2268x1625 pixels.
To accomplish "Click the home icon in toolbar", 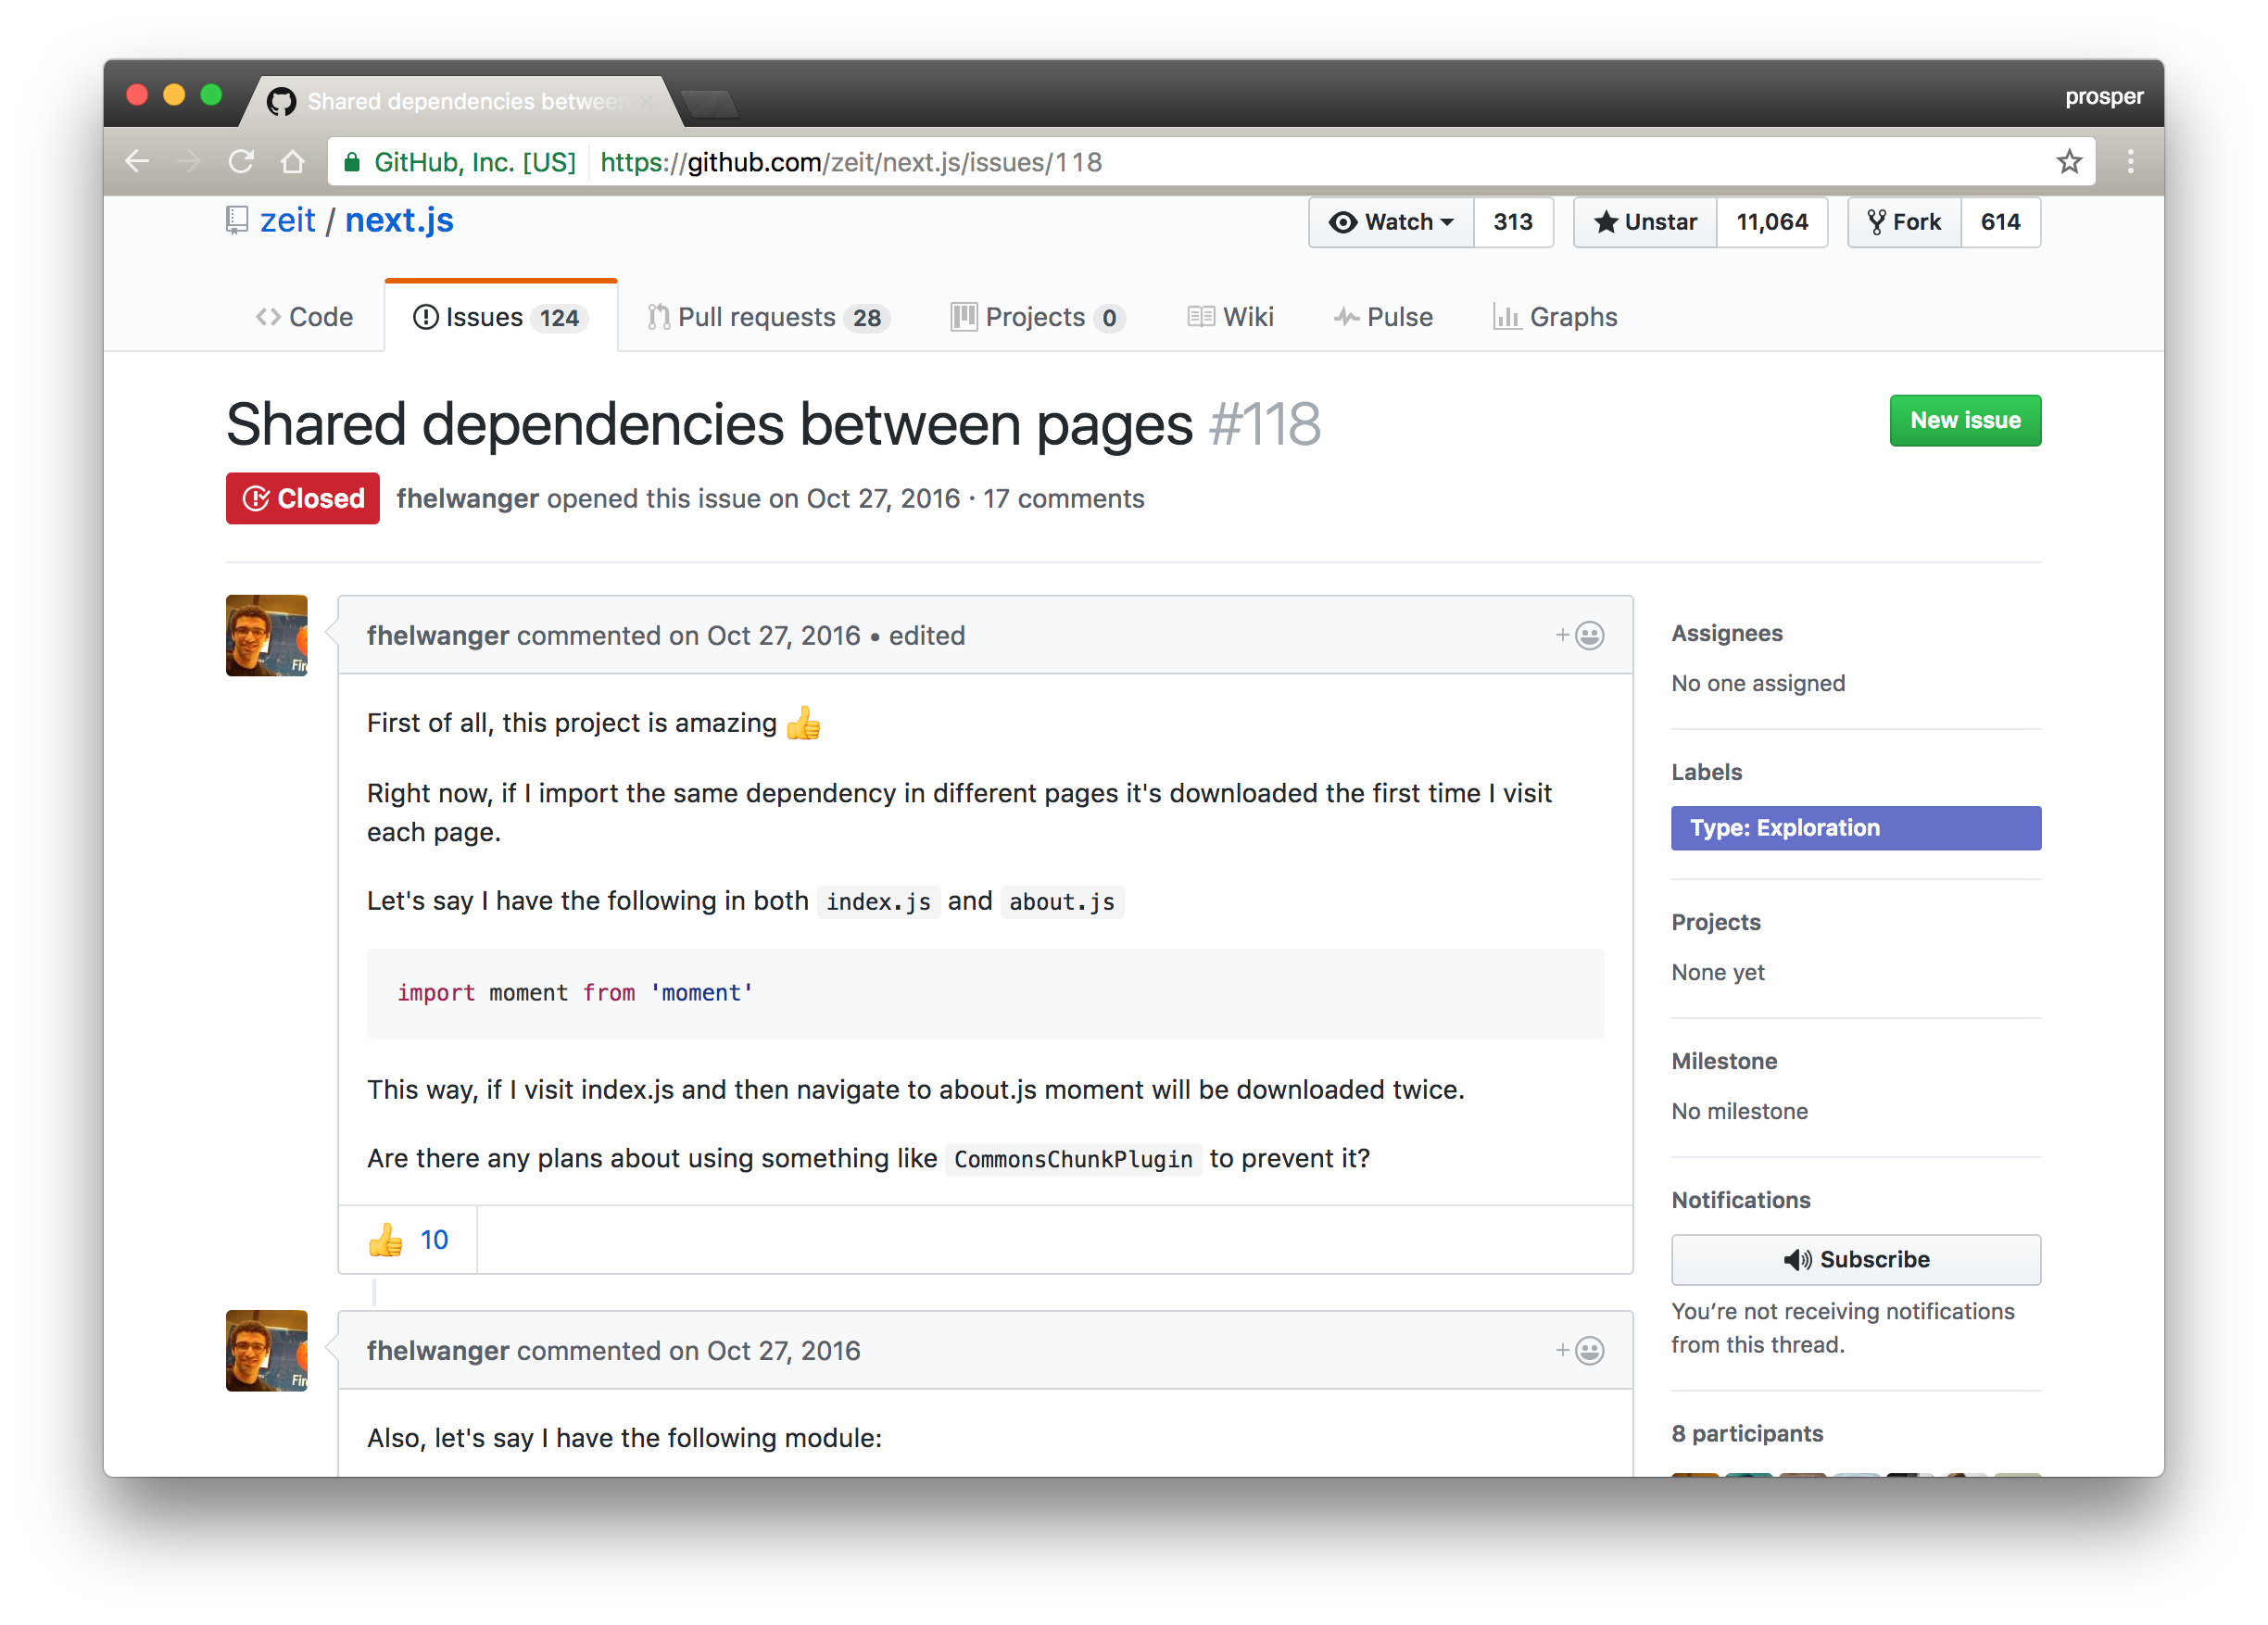I will click(x=292, y=162).
